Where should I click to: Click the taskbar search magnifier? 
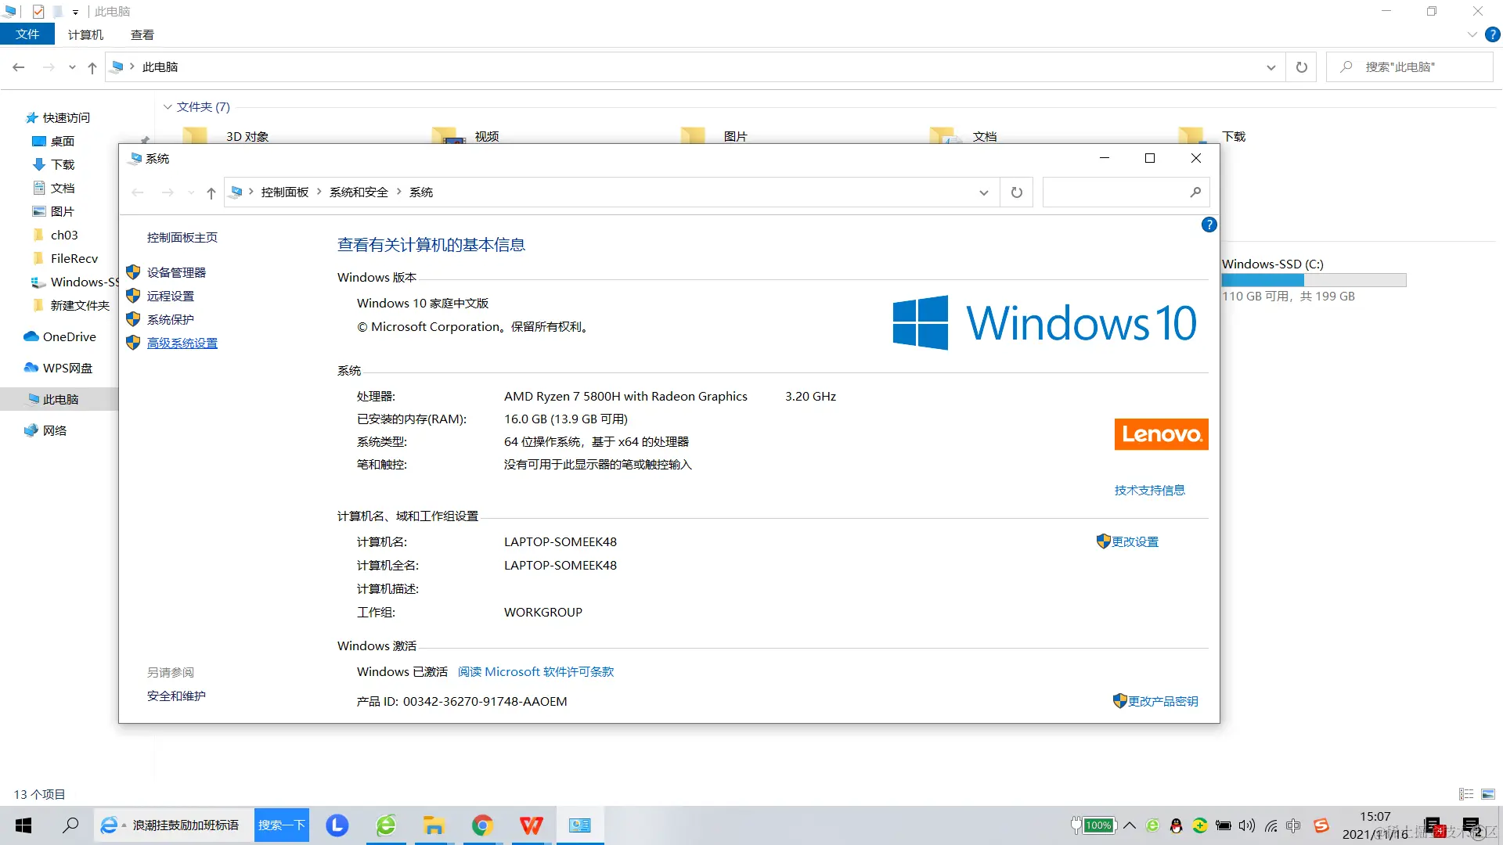(x=70, y=825)
